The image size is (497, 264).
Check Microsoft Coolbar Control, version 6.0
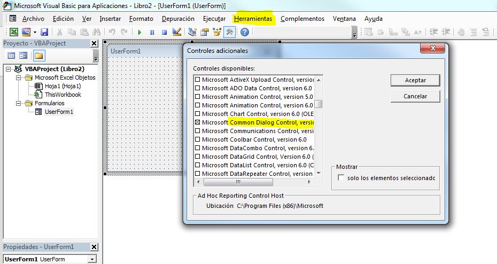(198, 139)
